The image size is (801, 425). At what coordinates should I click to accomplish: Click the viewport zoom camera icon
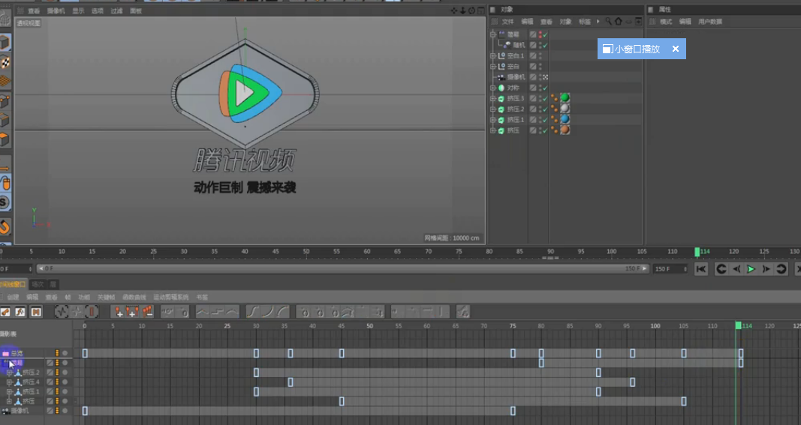pos(463,10)
